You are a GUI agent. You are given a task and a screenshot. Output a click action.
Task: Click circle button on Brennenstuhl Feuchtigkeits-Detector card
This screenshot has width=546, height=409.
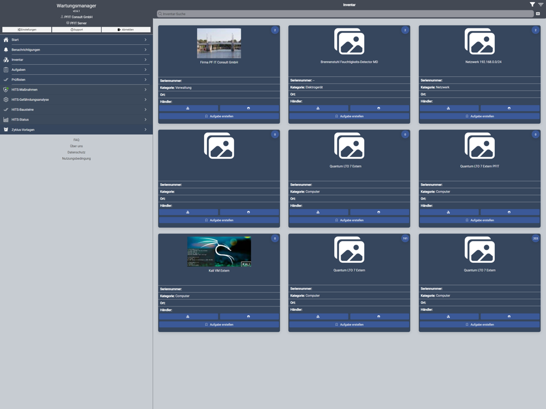379,109
